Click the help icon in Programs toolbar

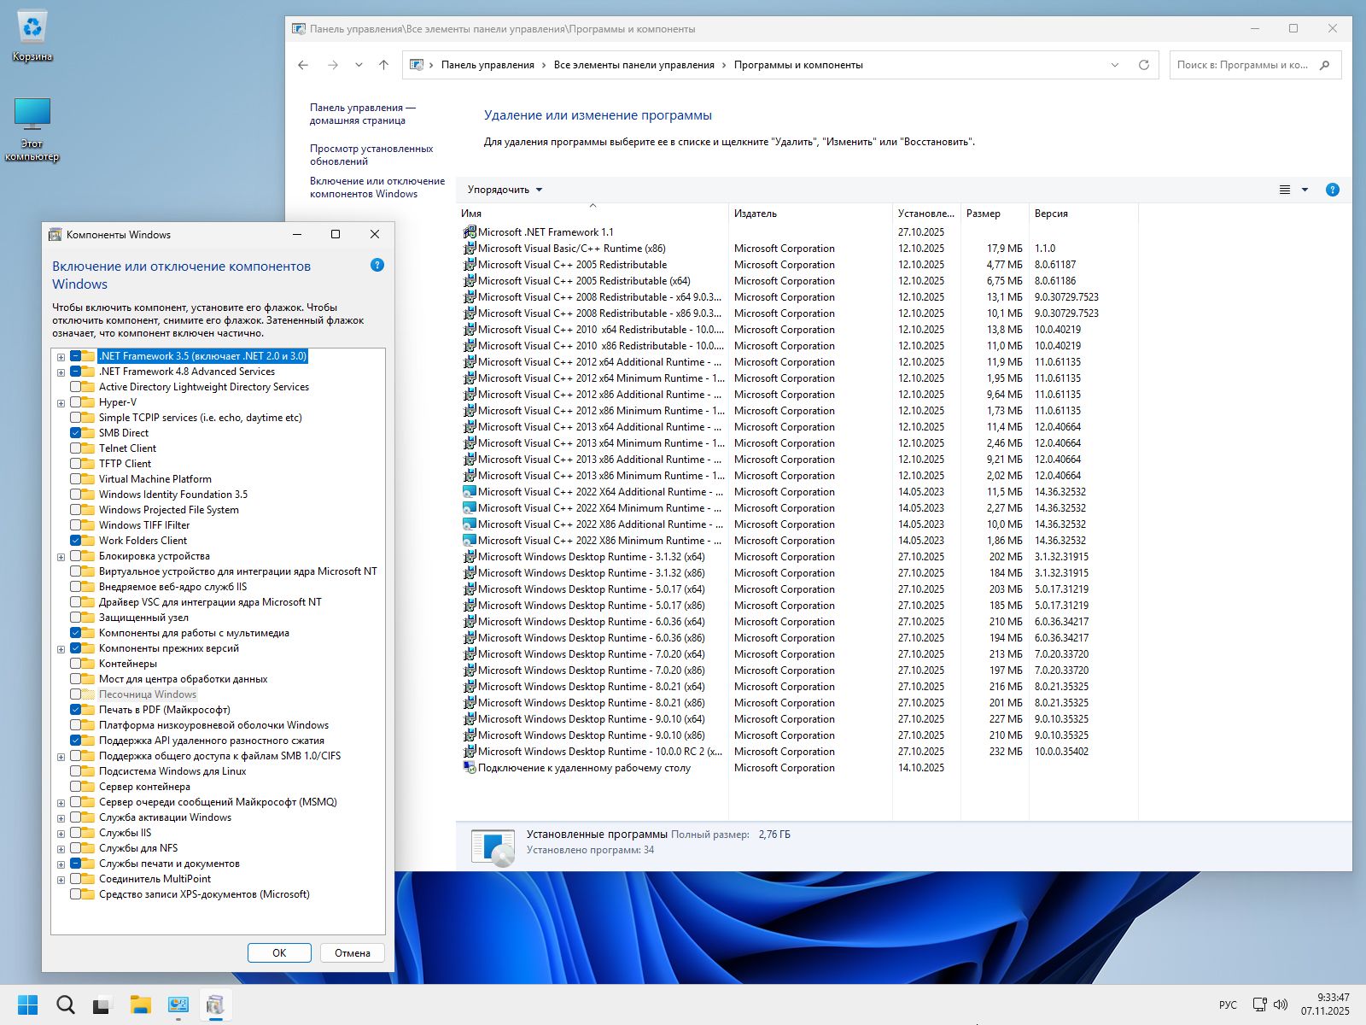pos(1332,190)
